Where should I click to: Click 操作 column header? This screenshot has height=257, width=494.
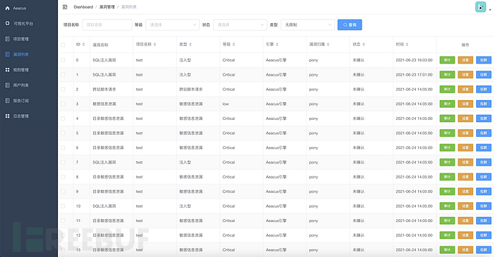[x=465, y=45]
